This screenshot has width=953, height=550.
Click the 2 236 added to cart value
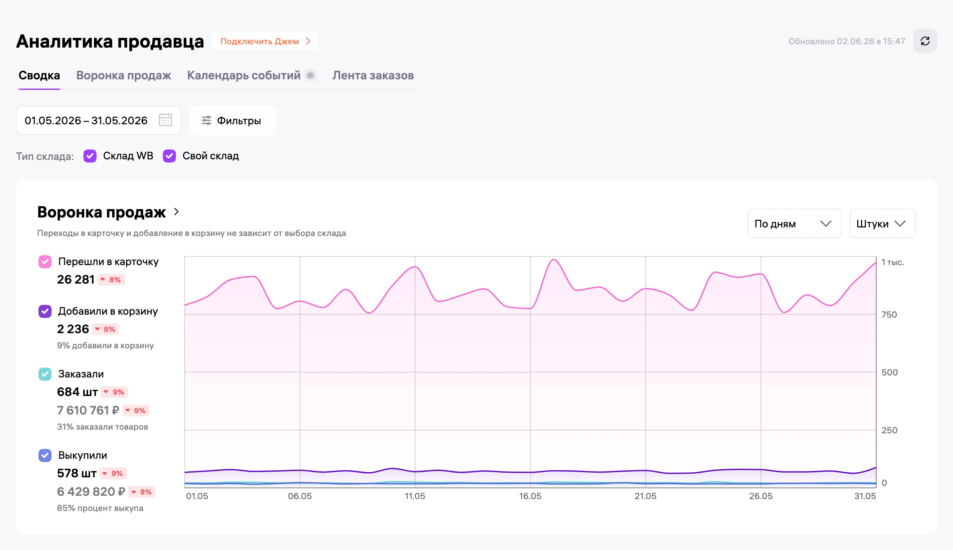73,329
